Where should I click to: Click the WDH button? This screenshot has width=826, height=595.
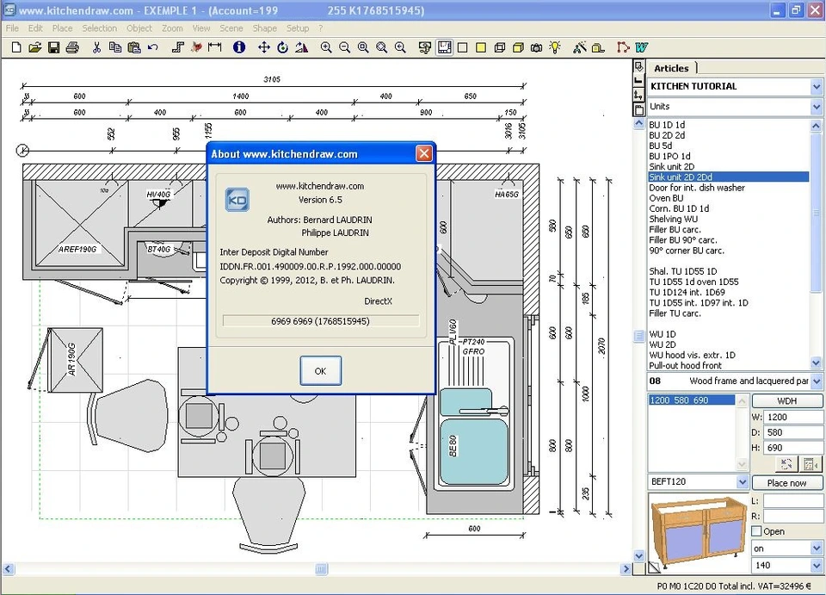(787, 401)
